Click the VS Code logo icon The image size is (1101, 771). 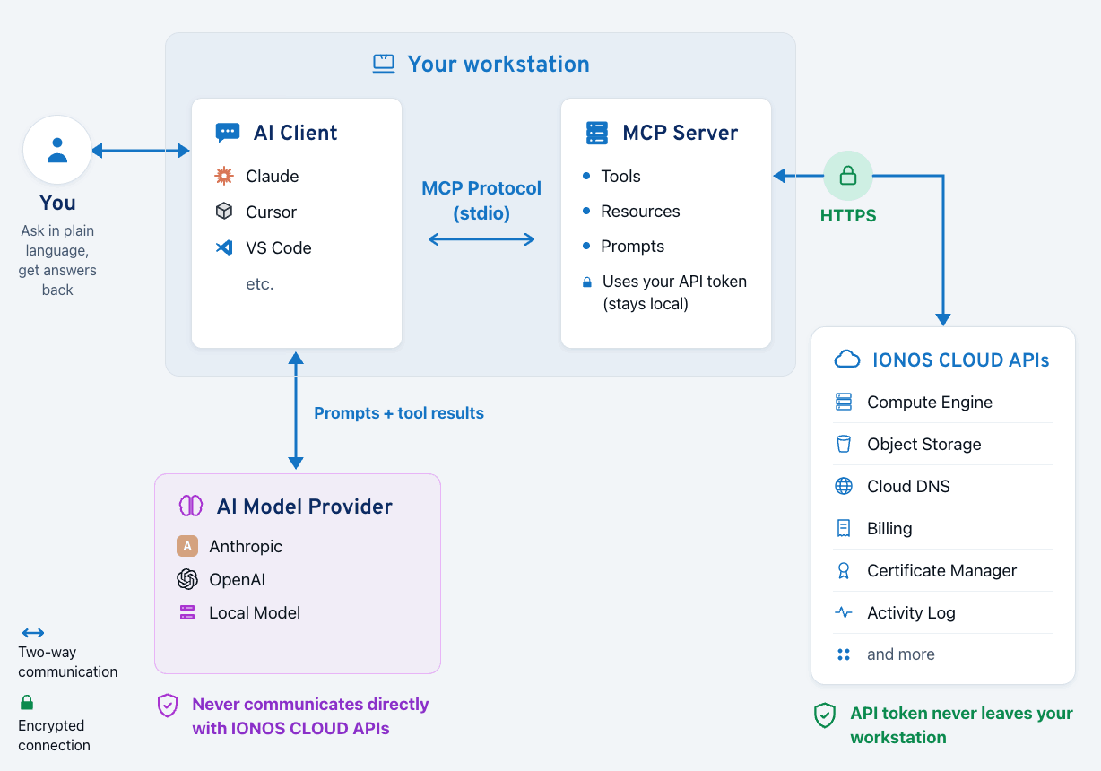pos(224,247)
